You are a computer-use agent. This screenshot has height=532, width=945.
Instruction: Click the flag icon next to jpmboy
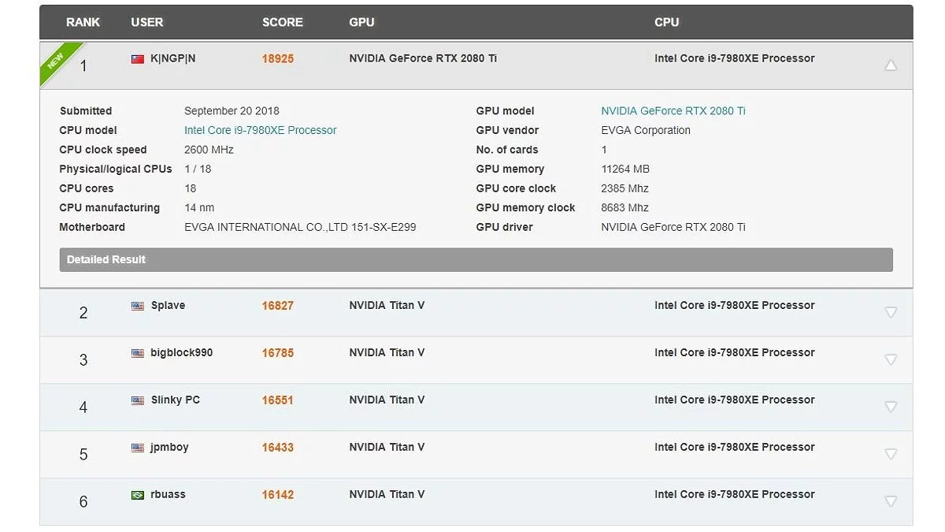(138, 448)
